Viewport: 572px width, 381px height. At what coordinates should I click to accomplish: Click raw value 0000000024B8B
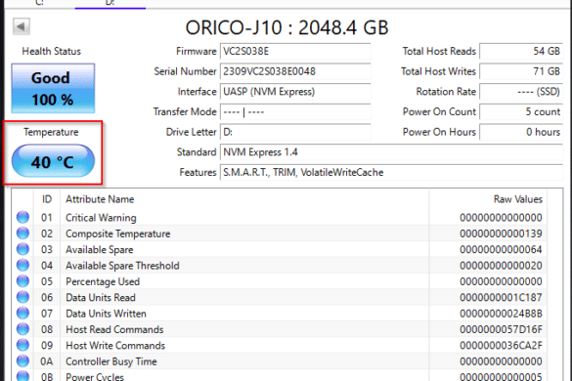pos(501,314)
